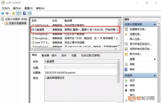The height and width of the screenshot is (103, 161).
Task: Click the 名称 field containing C盘清理
Action: point(80,61)
